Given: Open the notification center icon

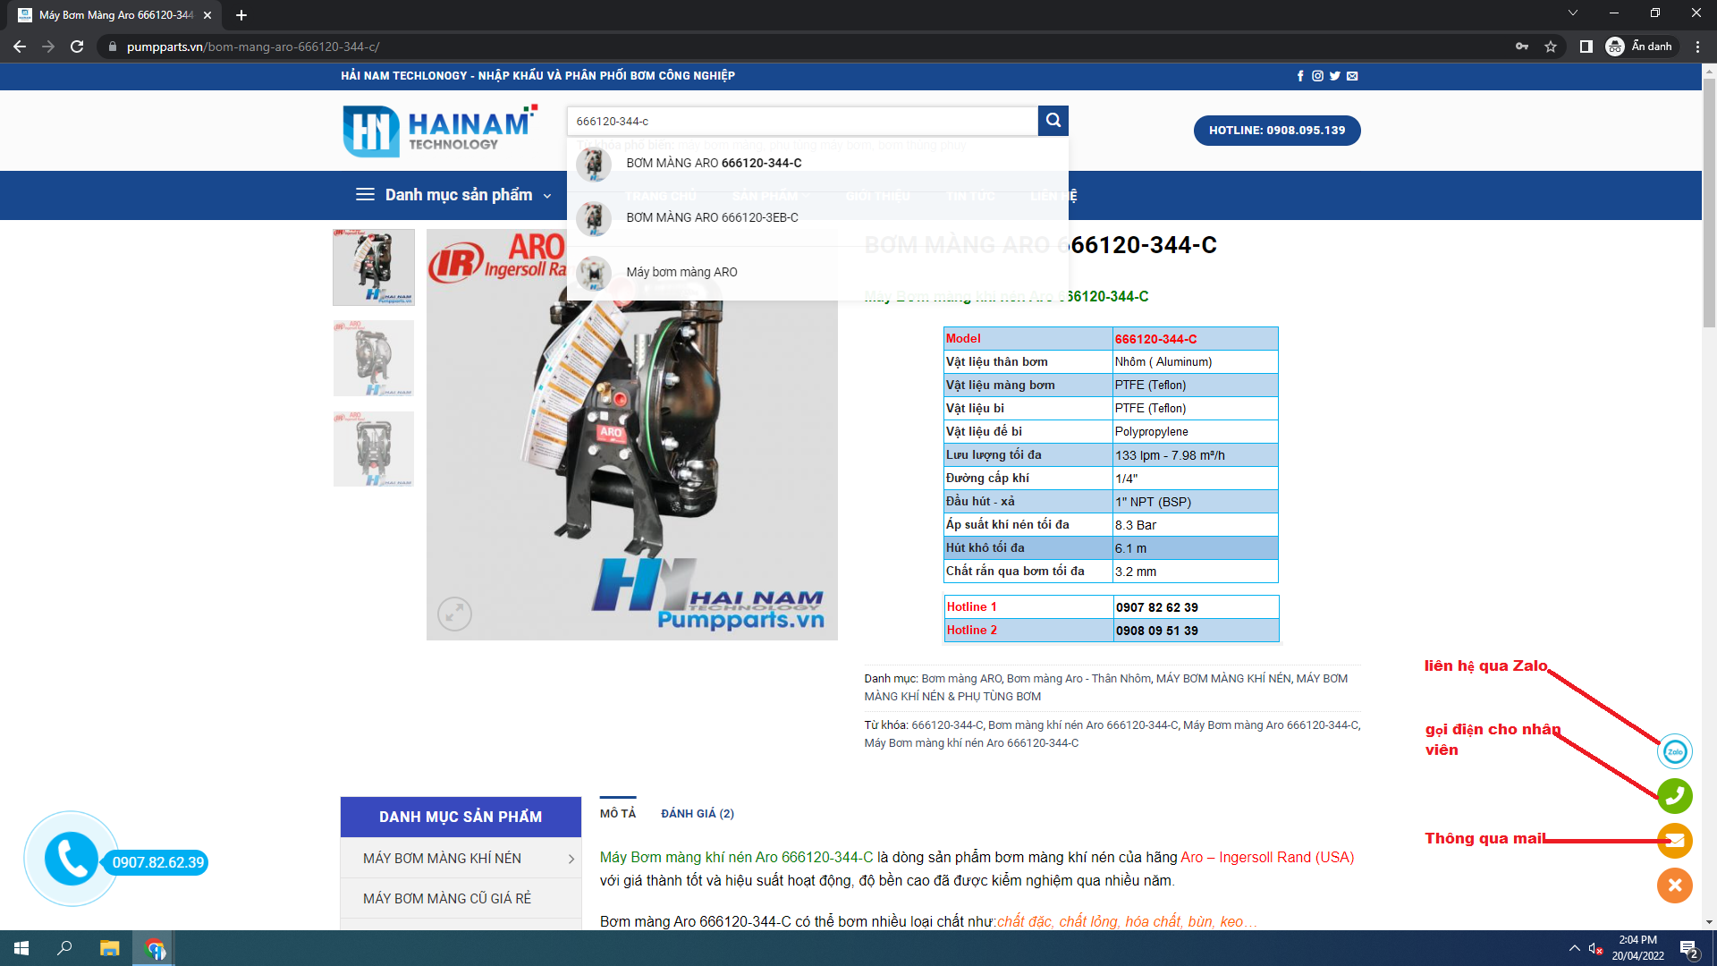Looking at the screenshot, I should 1688,949.
